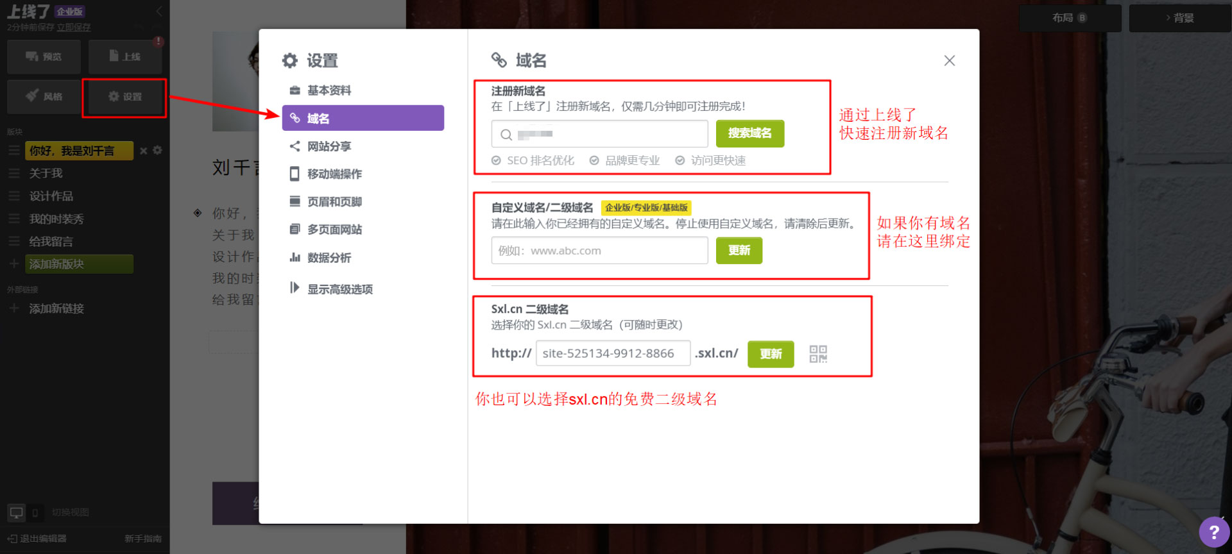The image size is (1232, 554).
Task: Click the 页眉和页脚 layout icon
Action: coord(295,201)
